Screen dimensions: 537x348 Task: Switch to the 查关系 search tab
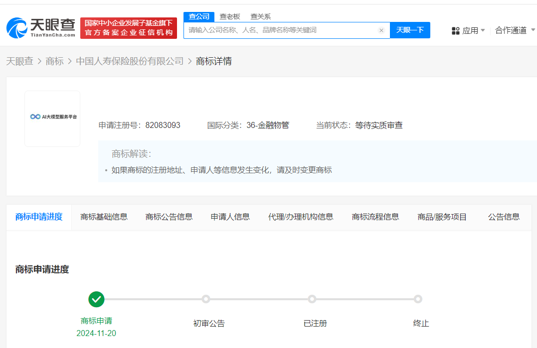tap(260, 16)
